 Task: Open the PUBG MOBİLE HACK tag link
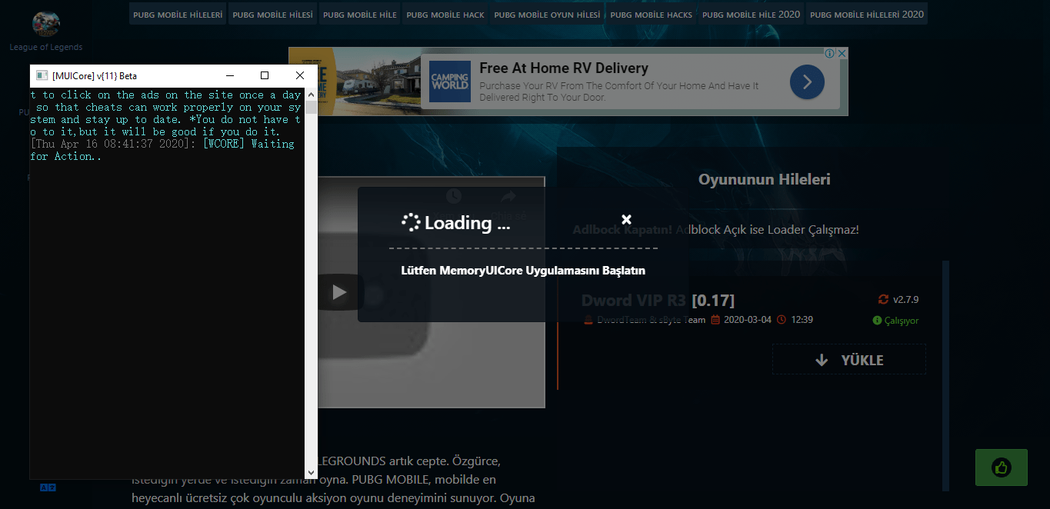(x=445, y=14)
